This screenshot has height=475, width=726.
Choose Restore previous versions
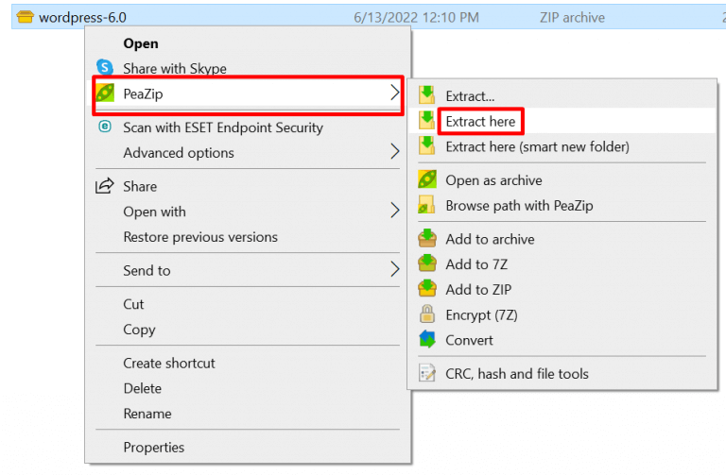point(200,237)
